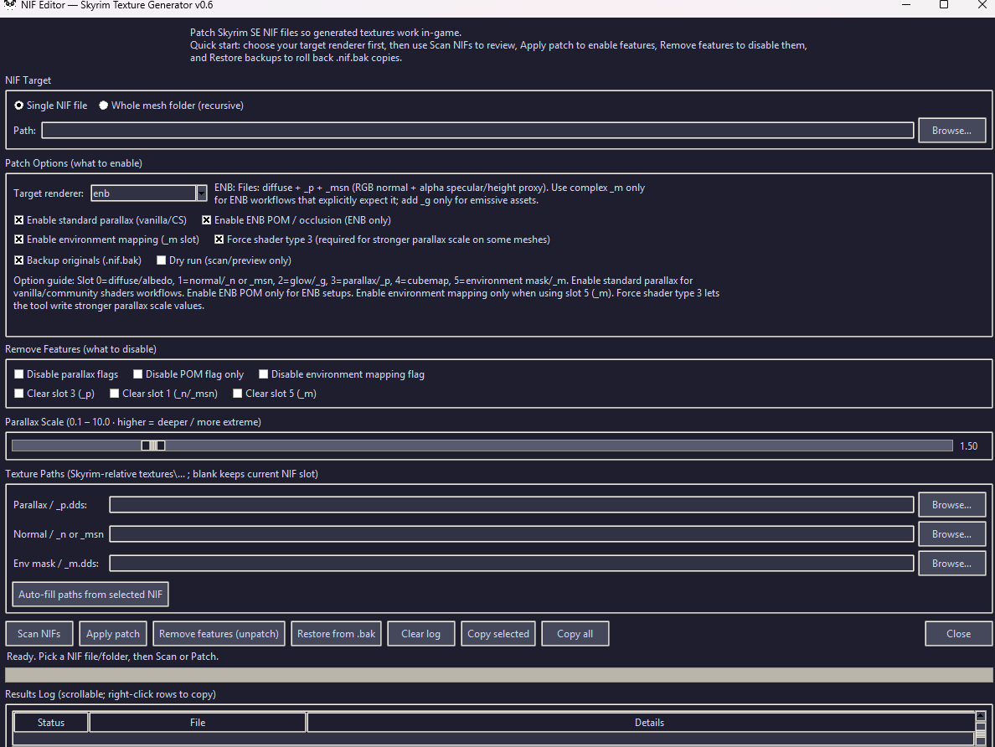Click the Scan NIFs button

click(39, 634)
